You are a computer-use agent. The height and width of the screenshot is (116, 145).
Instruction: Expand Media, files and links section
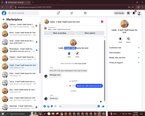[124, 58]
